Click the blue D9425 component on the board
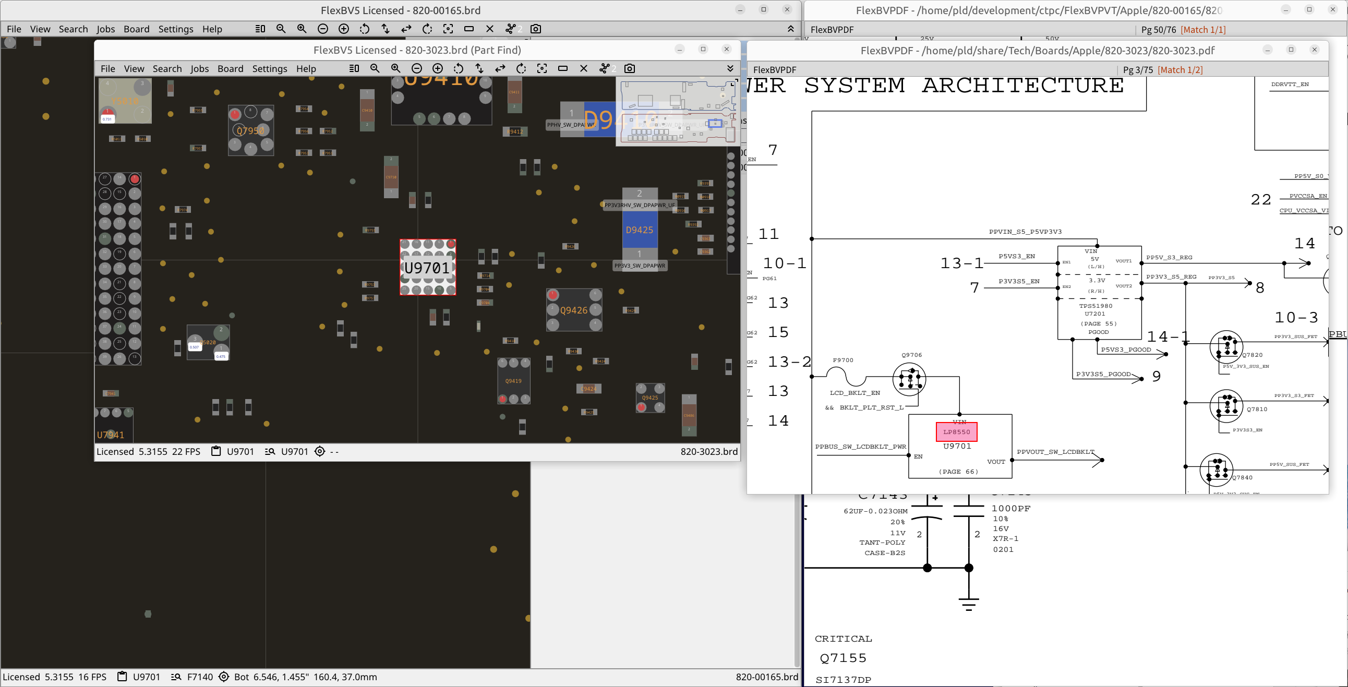 point(640,230)
